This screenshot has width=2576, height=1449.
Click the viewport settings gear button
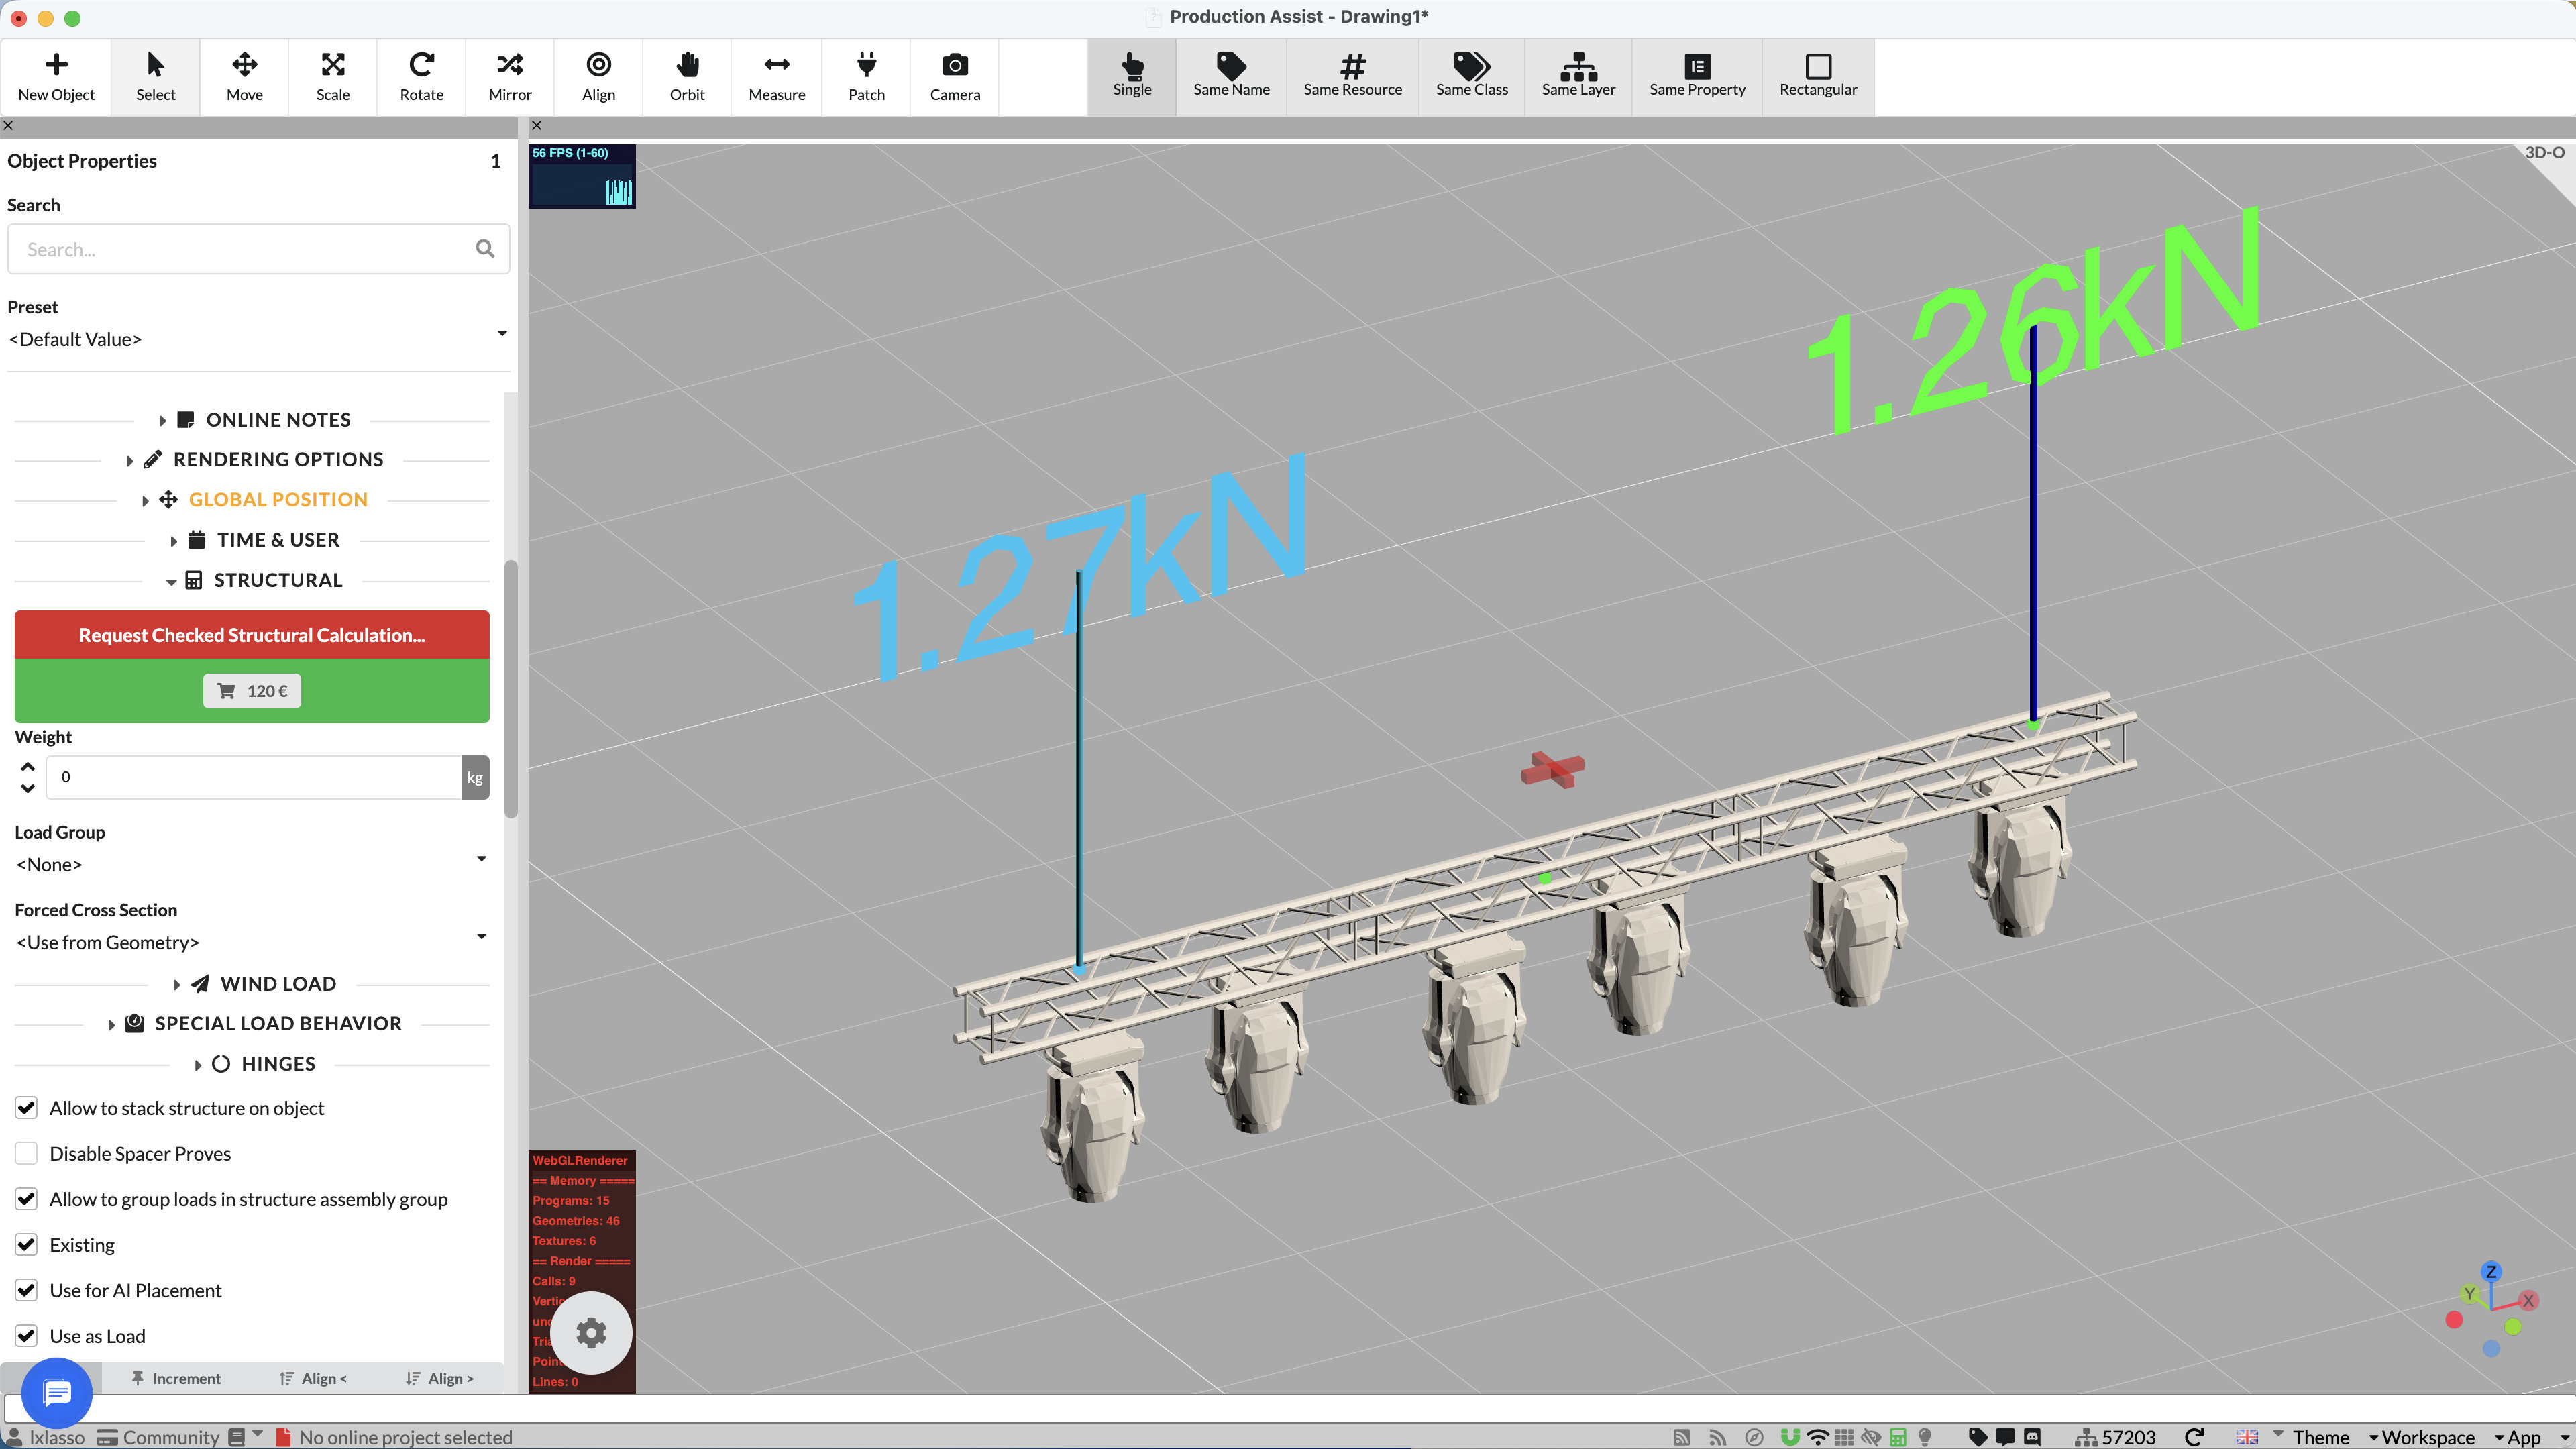coord(591,1332)
